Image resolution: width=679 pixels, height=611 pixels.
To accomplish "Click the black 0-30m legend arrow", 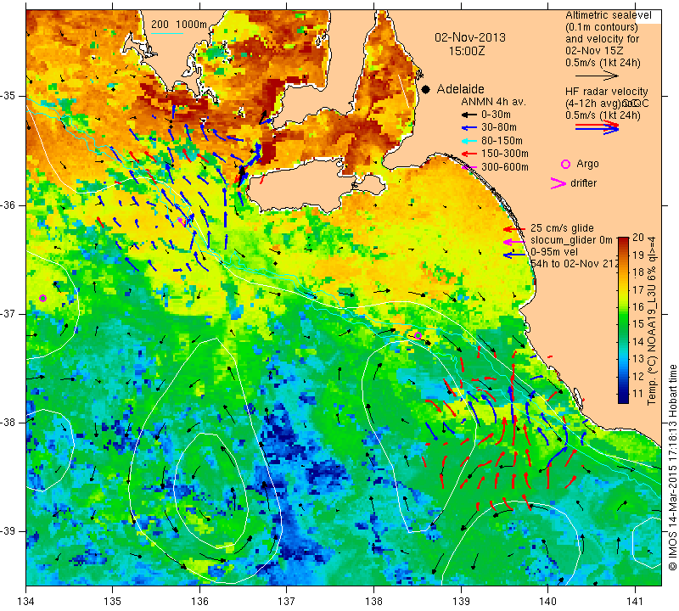I will (469, 115).
